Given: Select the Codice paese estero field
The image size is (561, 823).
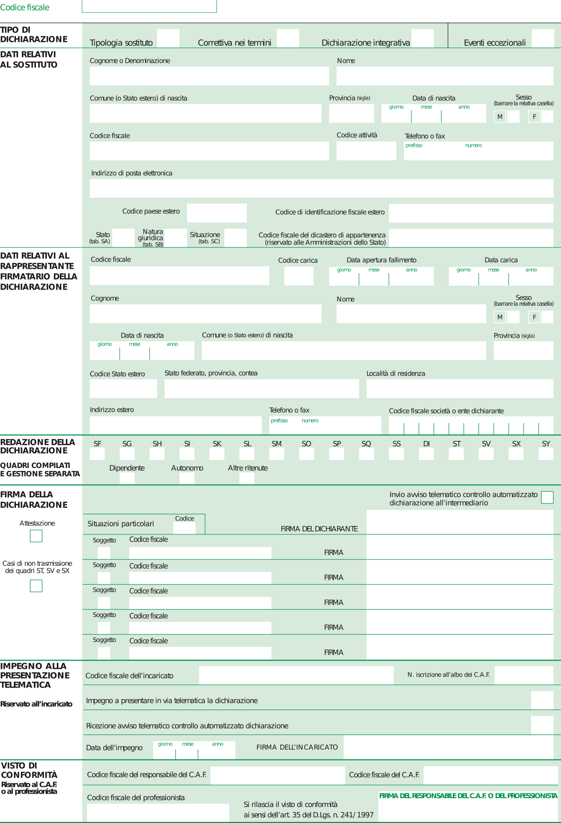Looking at the screenshot, I should 216,213.
